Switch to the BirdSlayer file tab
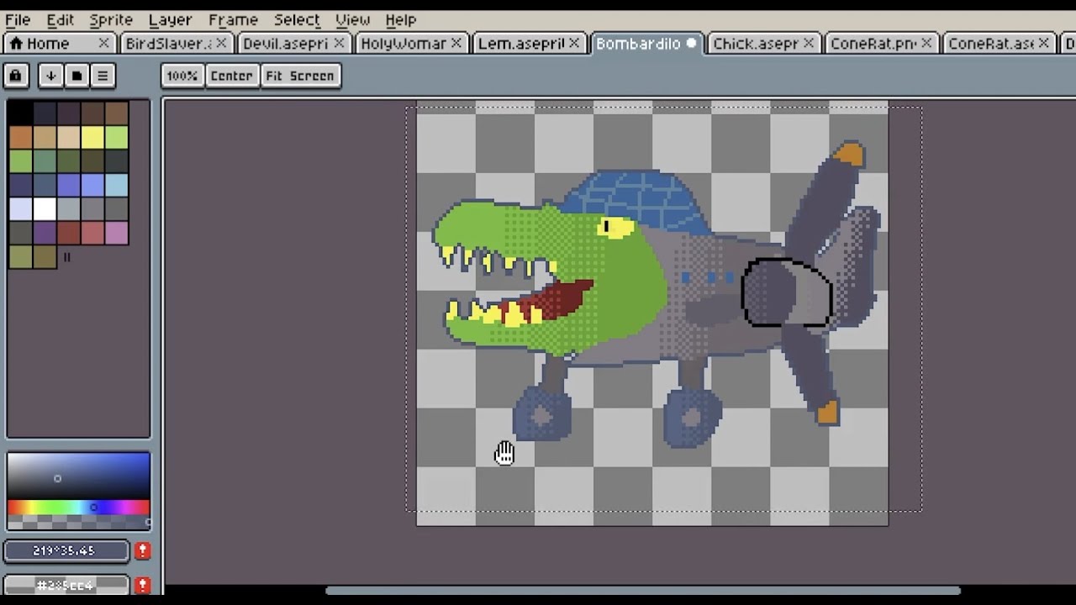The height and width of the screenshot is (605, 1076). tap(167, 43)
